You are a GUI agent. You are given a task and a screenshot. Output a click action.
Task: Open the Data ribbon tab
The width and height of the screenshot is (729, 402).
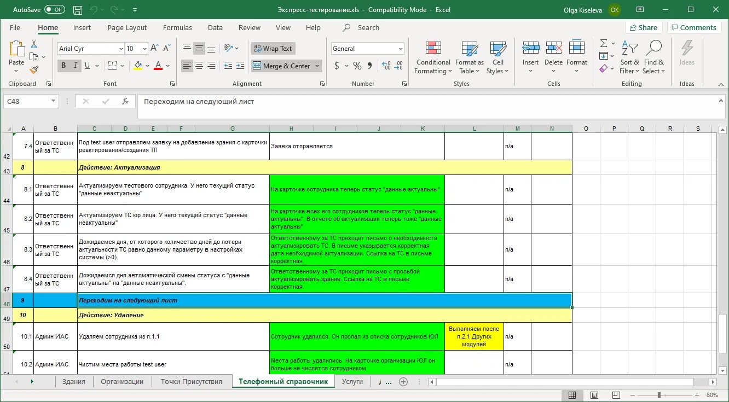[x=215, y=27]
